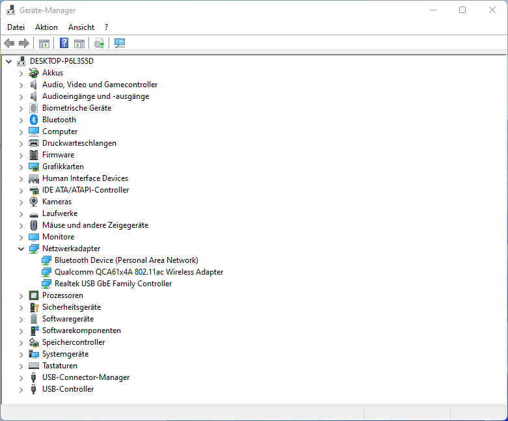
Task: Click the Prozessoren CPU icon
Action: [34, 295]
